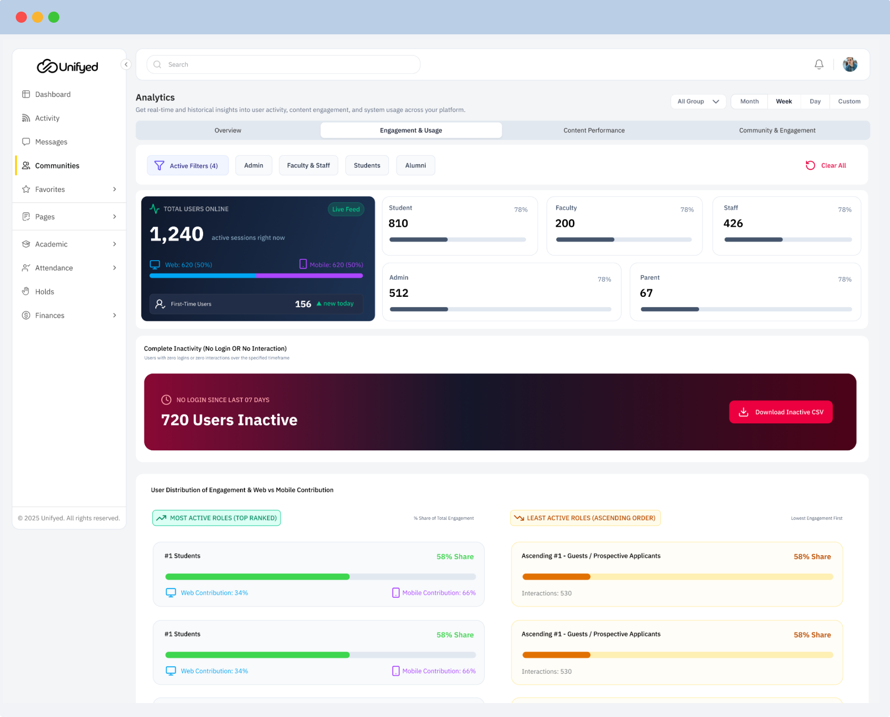Click the Student card progress bar
This screenshot has width=890, height=717.
click(x=458, y=240)
